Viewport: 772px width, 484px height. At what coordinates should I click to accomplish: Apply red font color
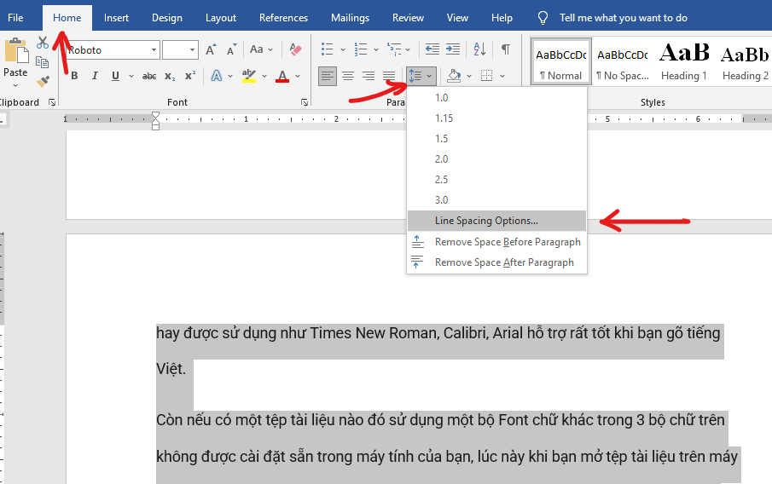coord(282,76)
